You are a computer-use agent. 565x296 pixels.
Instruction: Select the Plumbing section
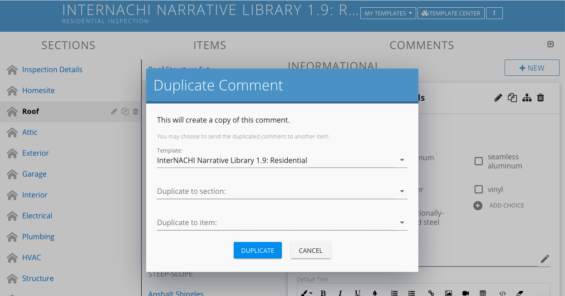click(39, 237)
